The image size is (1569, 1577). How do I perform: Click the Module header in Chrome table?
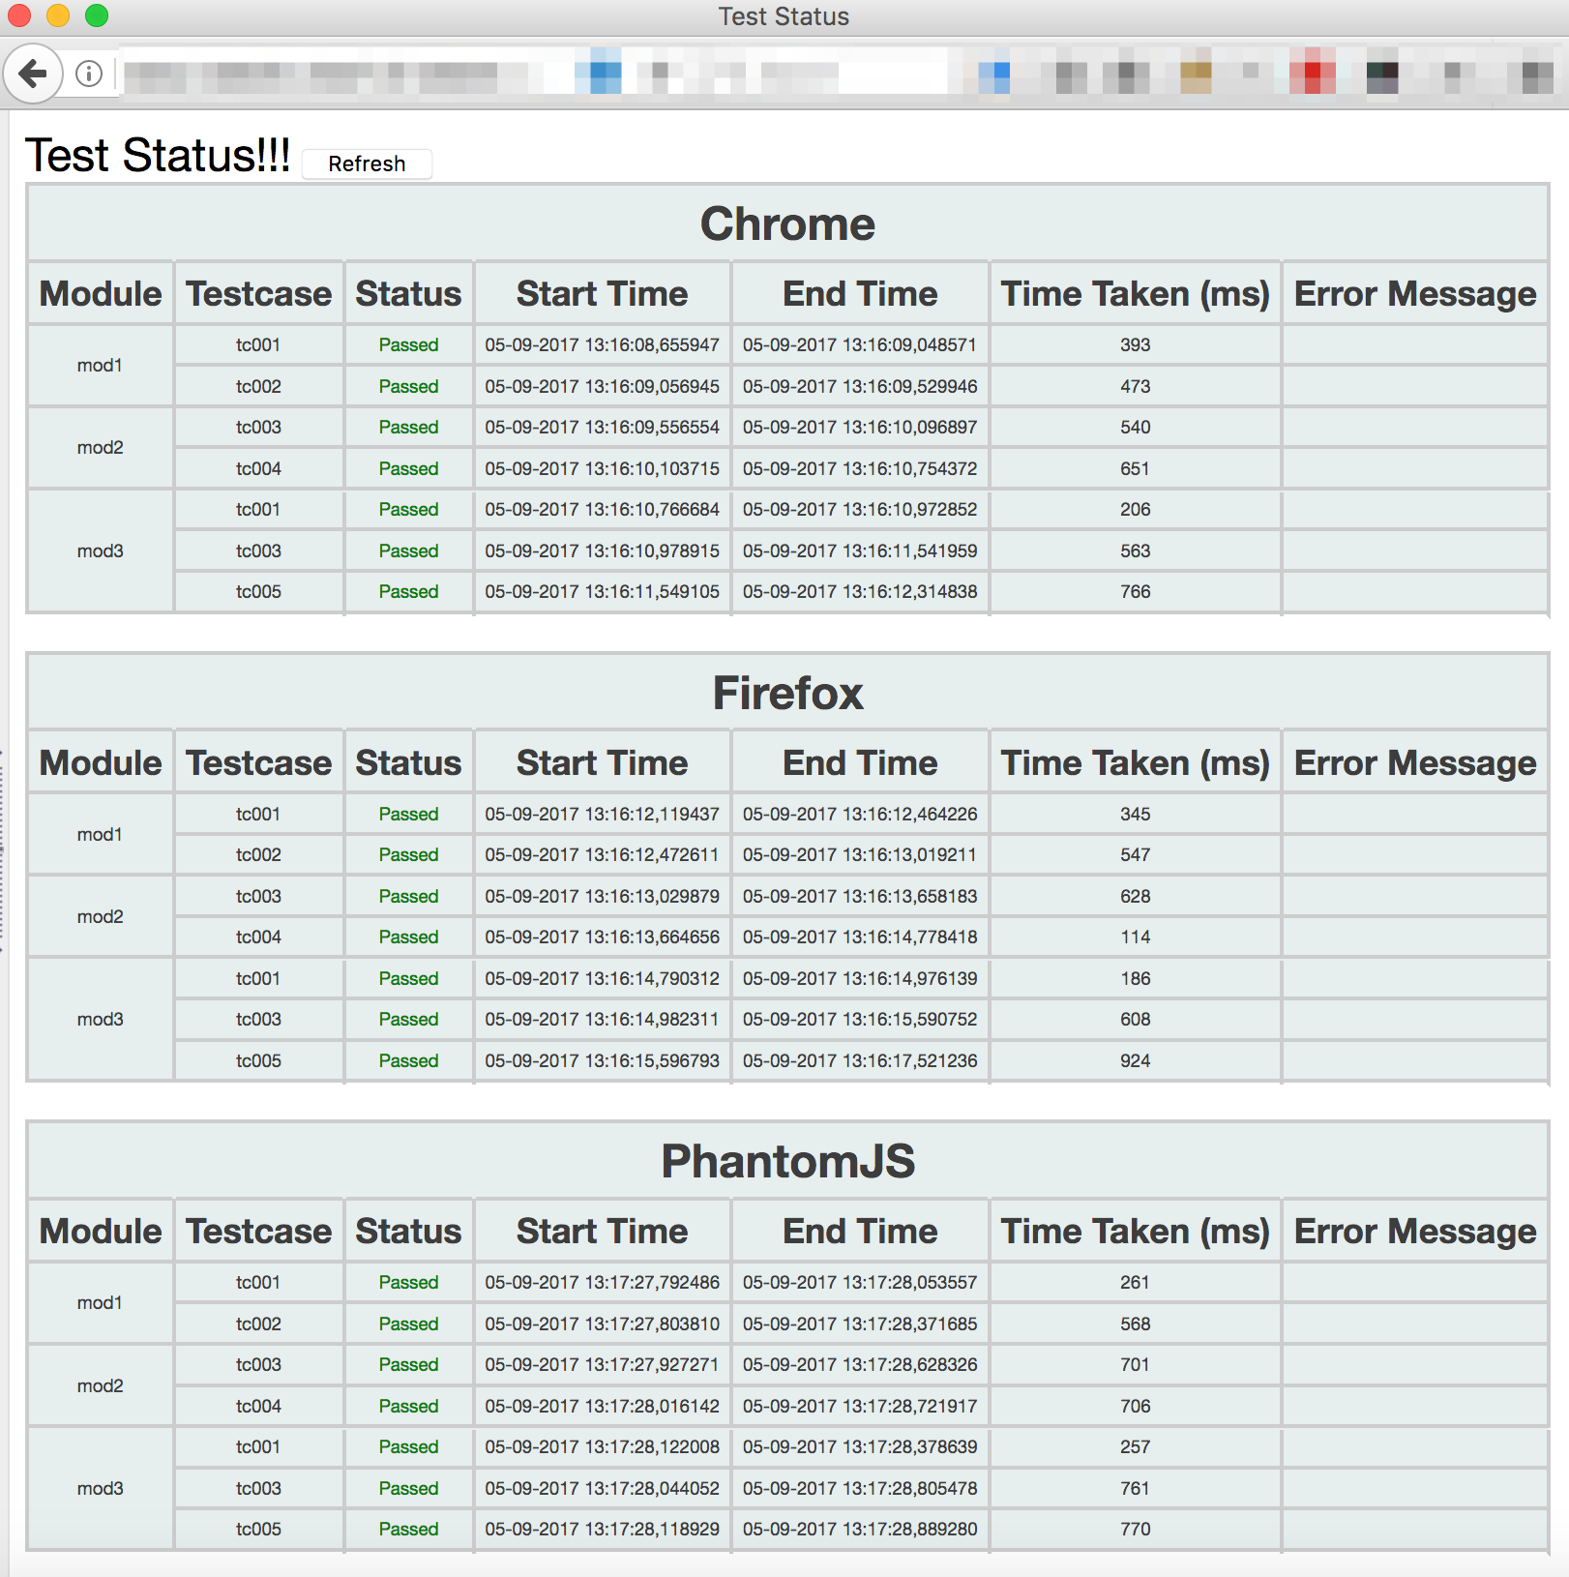(101, 293)
